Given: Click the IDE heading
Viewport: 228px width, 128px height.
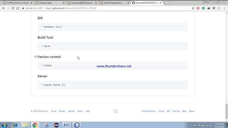Looking at the screenshot, I should coord(40,18).
